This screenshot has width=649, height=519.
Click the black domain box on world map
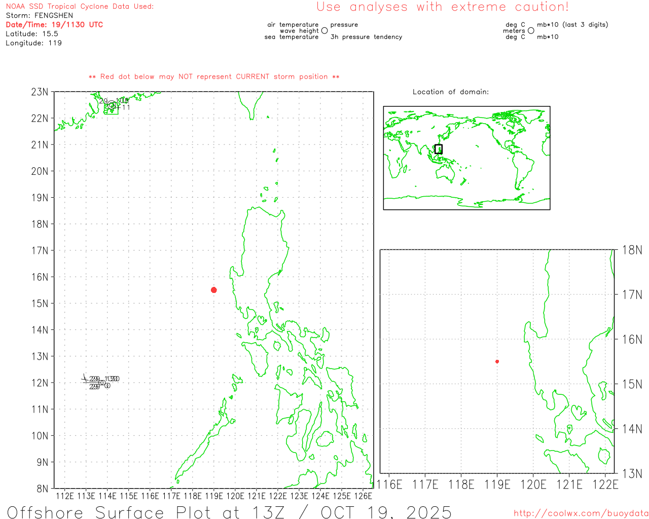coord(439,149)
